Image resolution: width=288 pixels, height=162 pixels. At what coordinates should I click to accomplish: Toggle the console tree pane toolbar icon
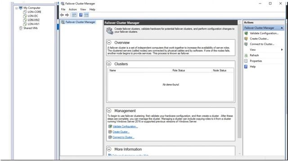click(74, 15)
